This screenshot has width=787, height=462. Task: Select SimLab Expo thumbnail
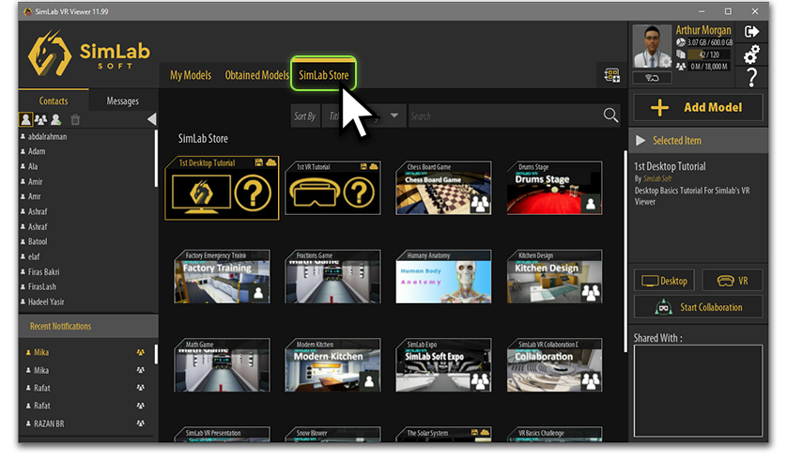[x=443, y=365]
